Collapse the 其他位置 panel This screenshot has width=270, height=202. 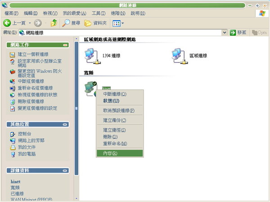(65, 124)
